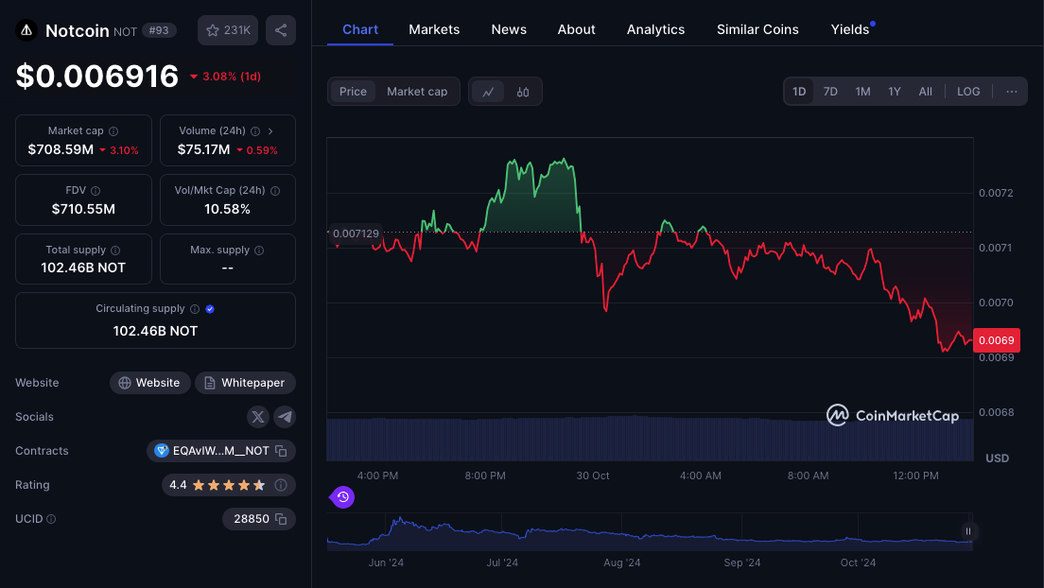
Task: Click Sep '24 on overview timeline
Action: pos(741,562)
